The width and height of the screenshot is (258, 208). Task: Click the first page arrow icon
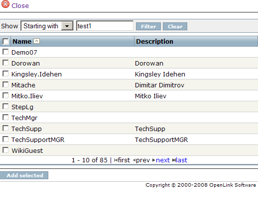116,160
